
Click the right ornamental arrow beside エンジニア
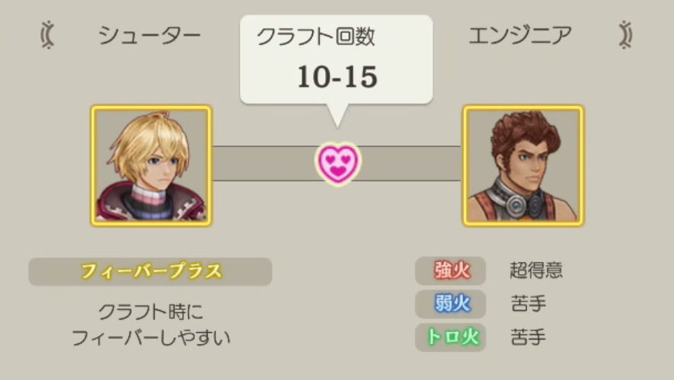tap(625, 35)
